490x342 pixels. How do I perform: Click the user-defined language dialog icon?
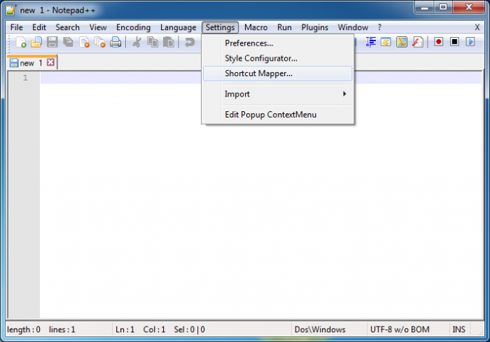(386, 42)
